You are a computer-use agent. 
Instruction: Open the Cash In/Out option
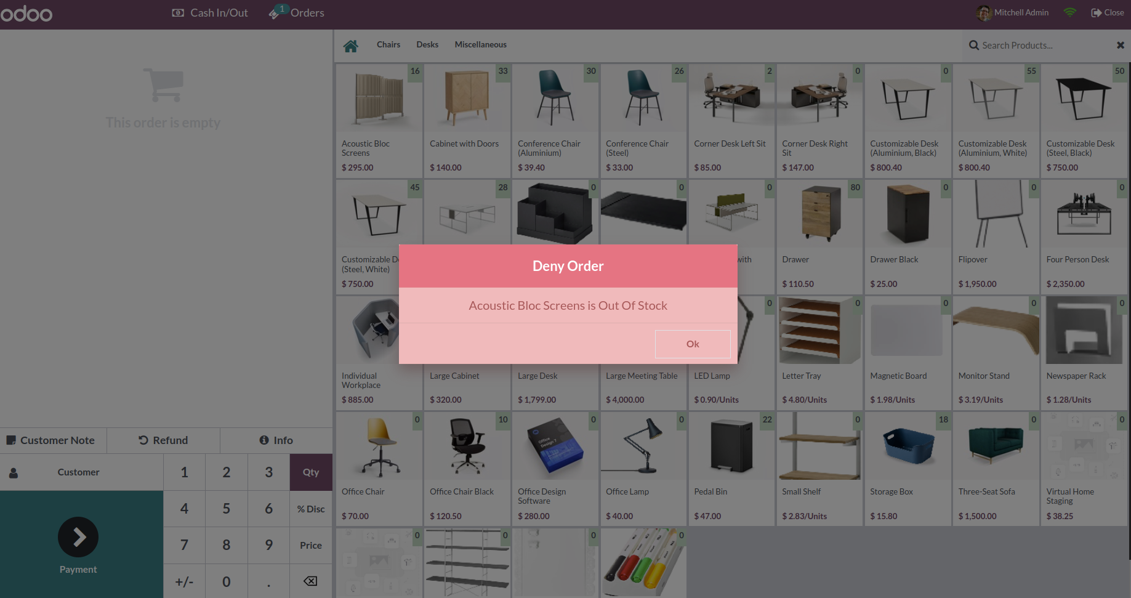[210, 13]
